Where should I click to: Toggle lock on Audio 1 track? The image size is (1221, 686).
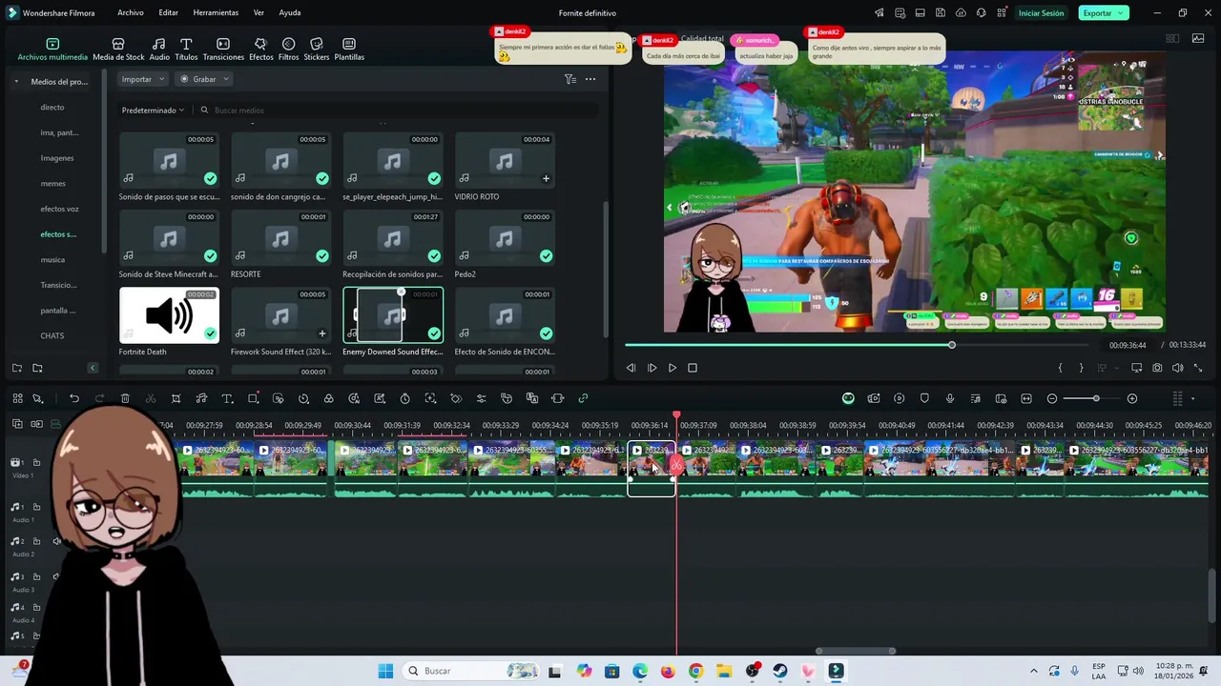pos(36,507)
